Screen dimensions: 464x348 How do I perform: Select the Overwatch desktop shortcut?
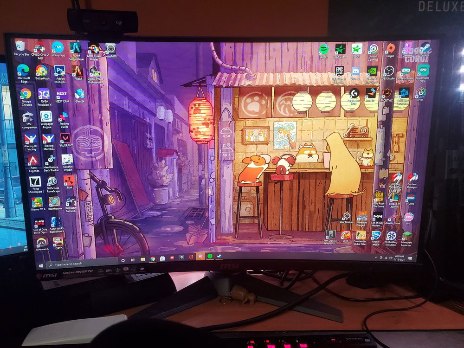coord(42,242)
